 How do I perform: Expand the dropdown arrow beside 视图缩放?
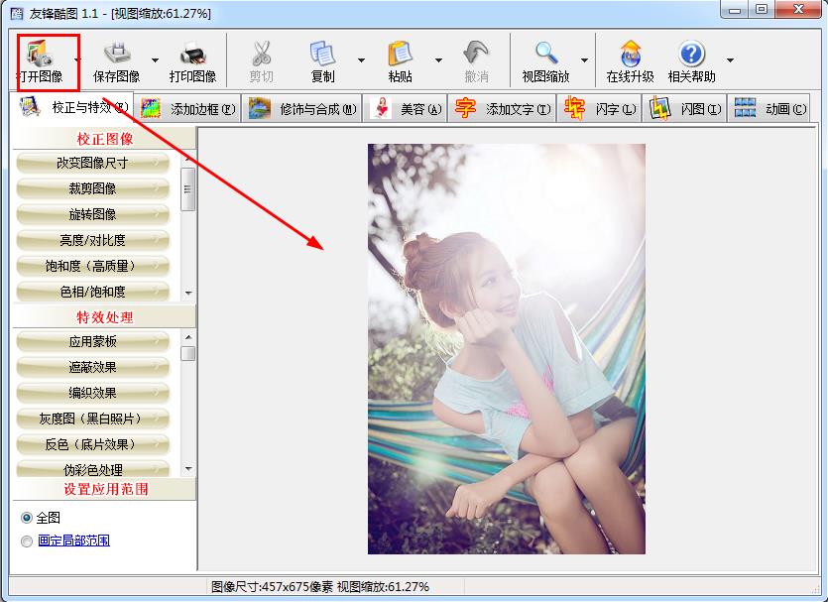[x=584, y=60]
